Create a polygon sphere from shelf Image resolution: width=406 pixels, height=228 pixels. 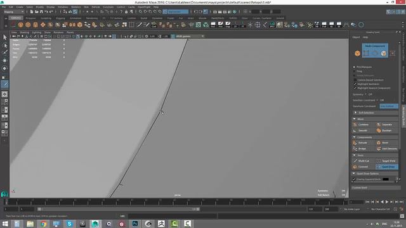pyautogui.click(x=21, y=25)
